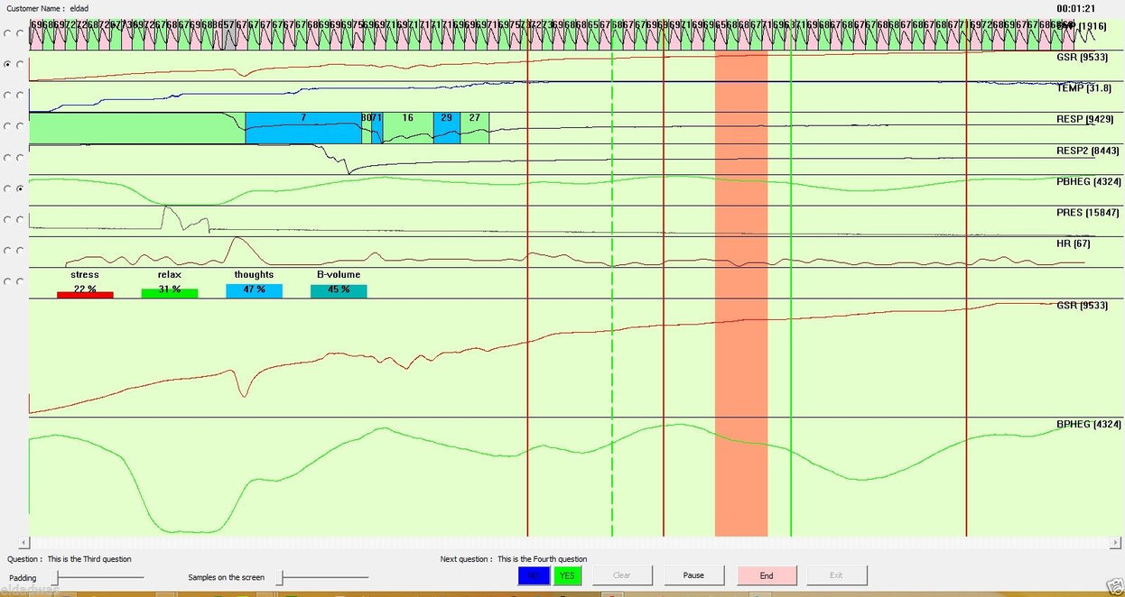Click the RESP2 (8443) channel label
The image size is (1125, 597).
pos(1087,151)
